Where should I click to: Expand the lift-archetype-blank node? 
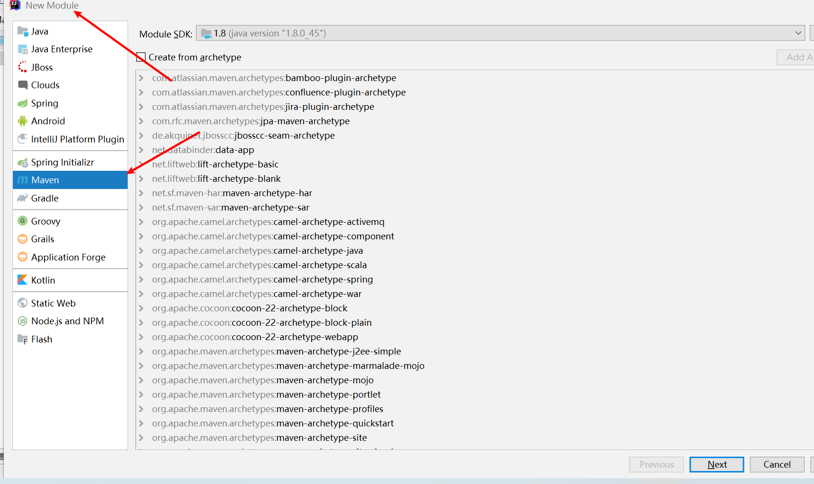click(x=142, y=178)
